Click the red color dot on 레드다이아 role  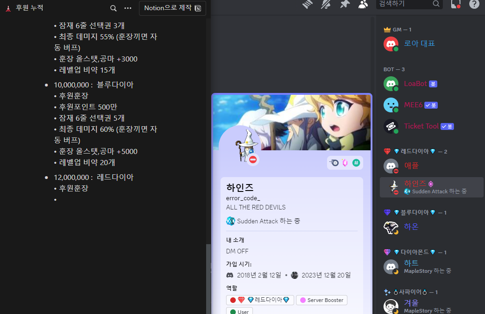233,300
